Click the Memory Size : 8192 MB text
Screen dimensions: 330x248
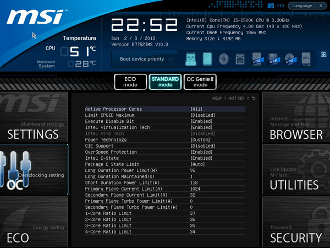(x=213, y=39)
